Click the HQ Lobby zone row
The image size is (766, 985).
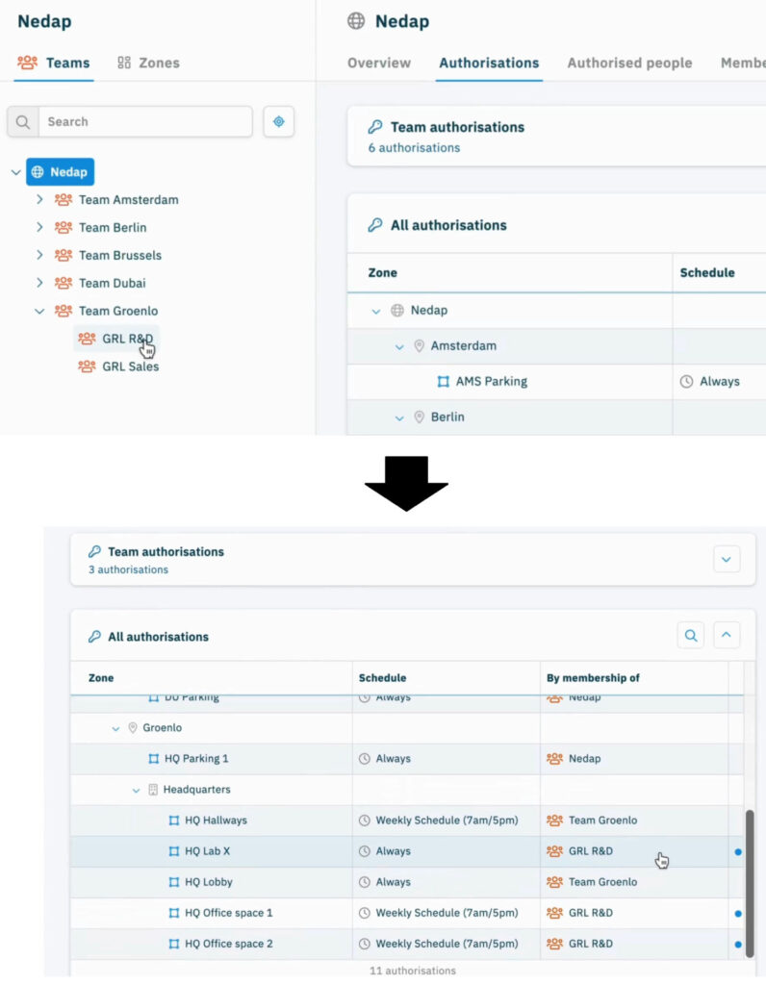[406, 882]
